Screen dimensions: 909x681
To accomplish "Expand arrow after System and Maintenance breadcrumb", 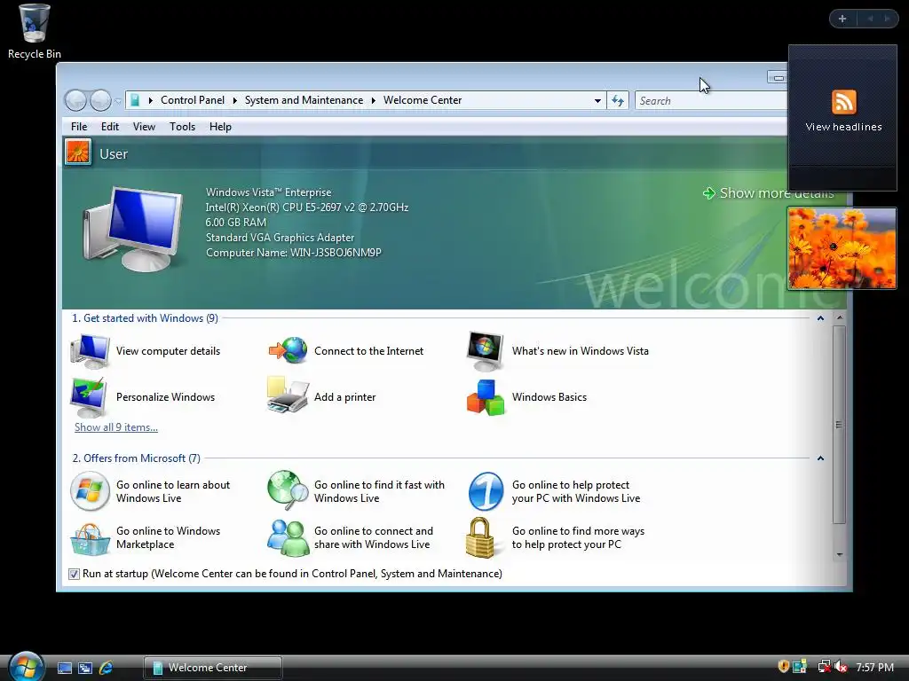I will click(x=374, y=101).
